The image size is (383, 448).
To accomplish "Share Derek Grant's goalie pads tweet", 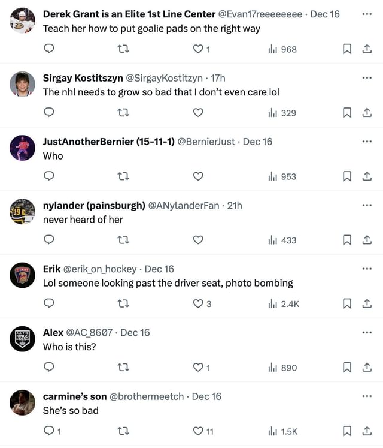I will [367, 49].
